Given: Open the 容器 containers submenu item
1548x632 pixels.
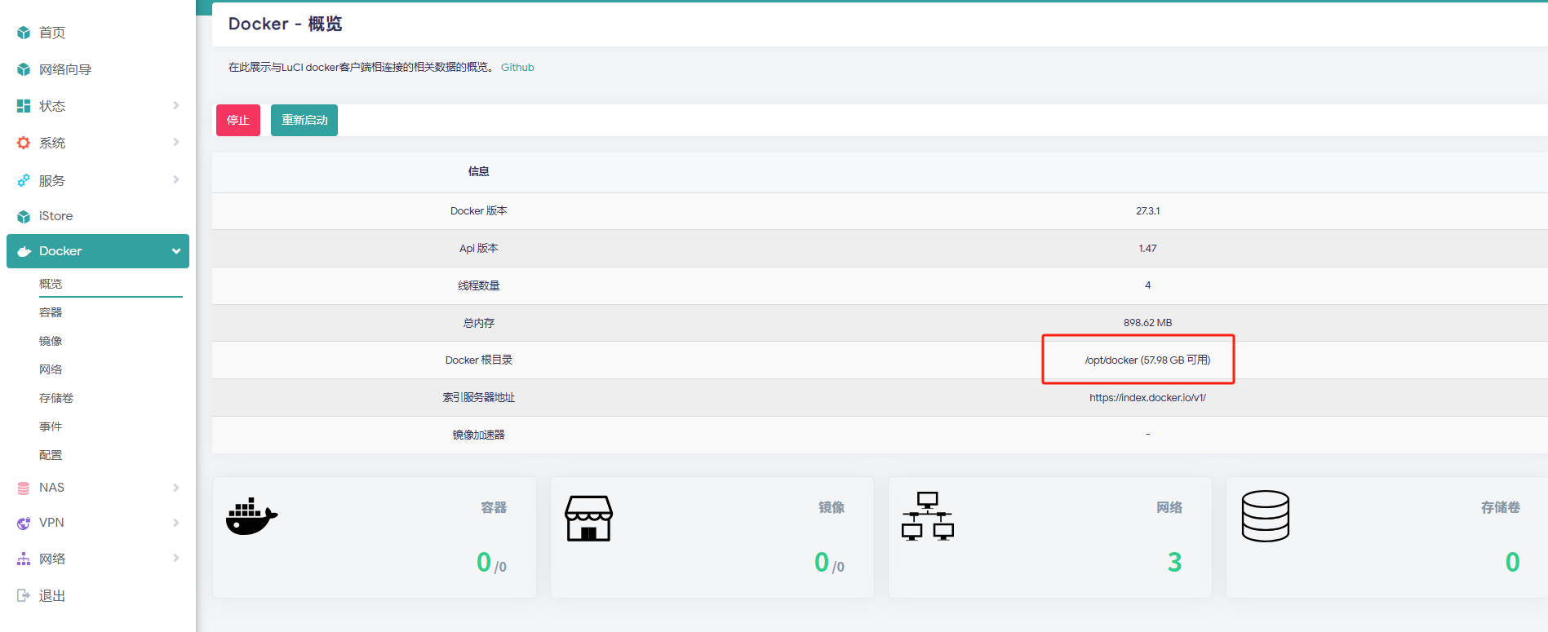Looking at the screenshot, I should pos(51,312).
